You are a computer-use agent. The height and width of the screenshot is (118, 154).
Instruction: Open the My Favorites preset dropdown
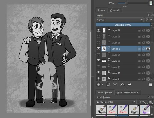116,102
